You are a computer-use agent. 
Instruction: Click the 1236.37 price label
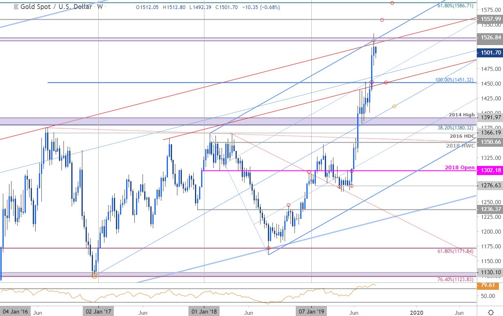pos(490,209)
